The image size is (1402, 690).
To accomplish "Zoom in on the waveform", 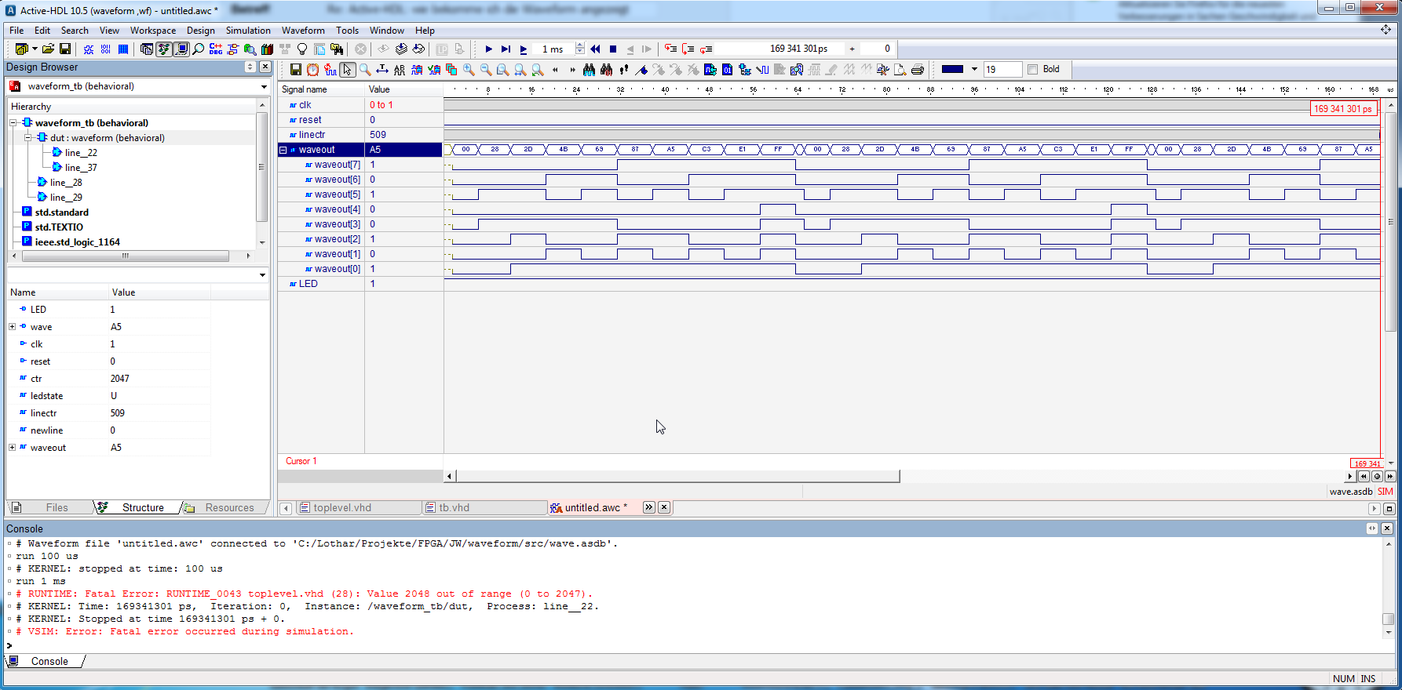I will 469,70.
